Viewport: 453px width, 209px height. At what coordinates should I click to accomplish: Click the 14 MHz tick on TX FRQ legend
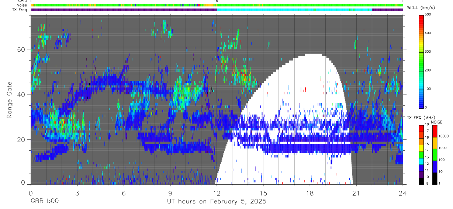pos(426,151)
